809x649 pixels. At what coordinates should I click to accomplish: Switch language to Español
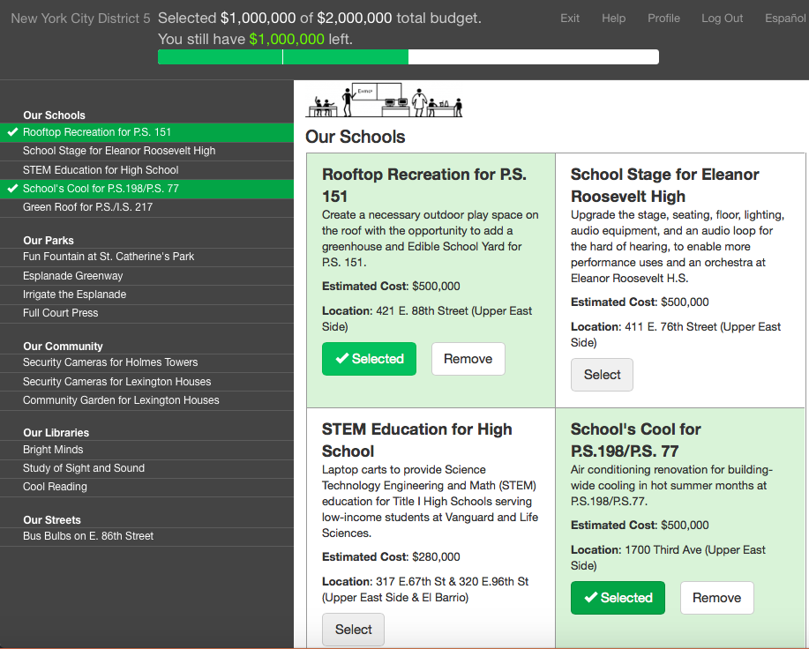point(785,18)
